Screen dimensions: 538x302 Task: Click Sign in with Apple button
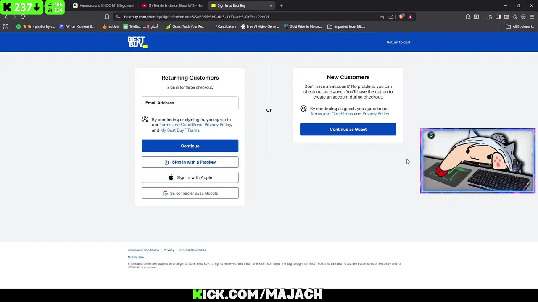[190, 177]
